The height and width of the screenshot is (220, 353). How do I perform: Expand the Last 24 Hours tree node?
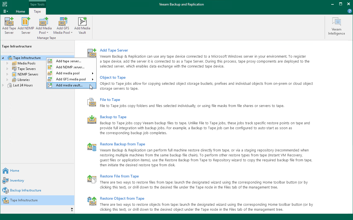pyautogui.click(x=3, y=85)
